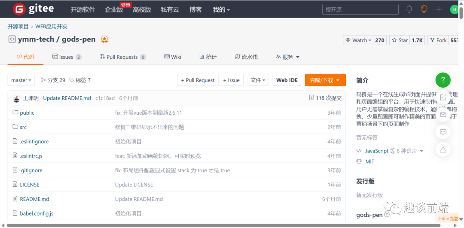Click the plus create-new icon in header

pos(439,9)
